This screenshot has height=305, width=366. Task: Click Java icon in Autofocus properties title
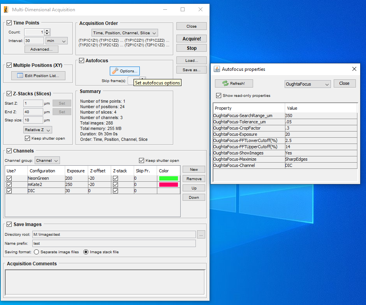[217, 69]
